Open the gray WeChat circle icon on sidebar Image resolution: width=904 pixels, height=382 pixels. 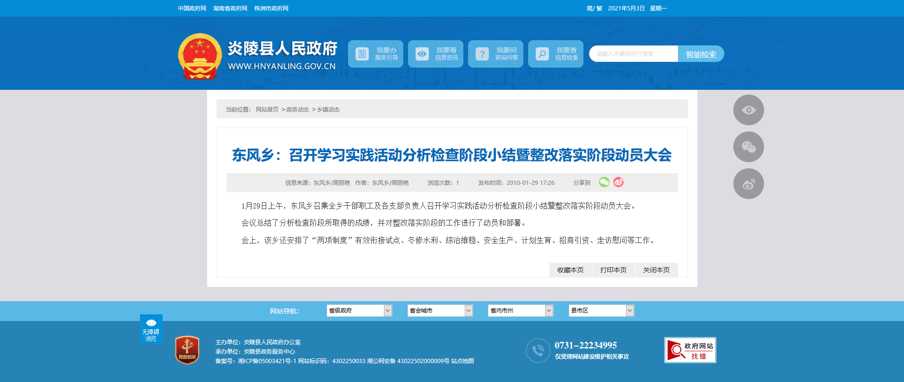coord(748,147)
